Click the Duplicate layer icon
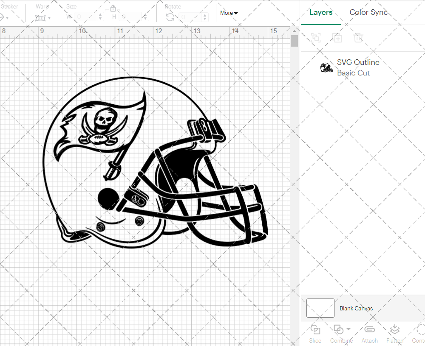The width and height of the screenshot is (425, 346). click(x=337, y=38)
